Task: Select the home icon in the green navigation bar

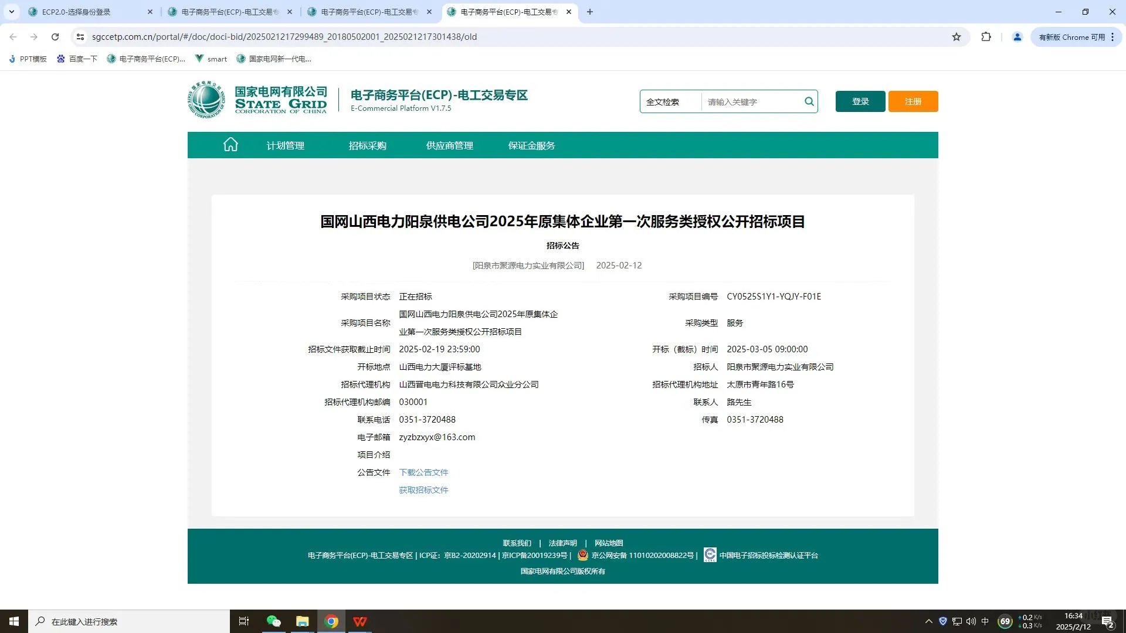Action: tap(230, 145)
